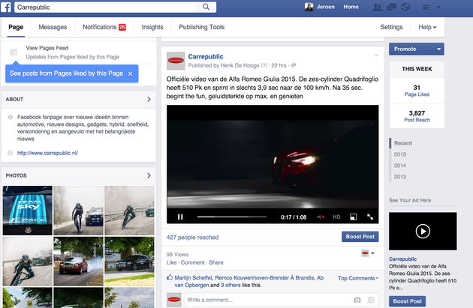Click the 'Write a comment' field
This screenshot has height=308, width=473.
coord(269,300)
